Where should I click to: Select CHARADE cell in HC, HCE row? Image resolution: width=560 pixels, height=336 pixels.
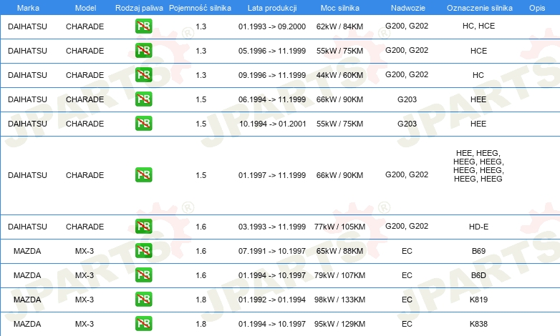click(x=85, y=26)
